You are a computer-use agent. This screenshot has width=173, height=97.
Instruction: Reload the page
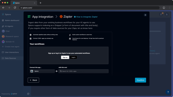tap(15, 8)
